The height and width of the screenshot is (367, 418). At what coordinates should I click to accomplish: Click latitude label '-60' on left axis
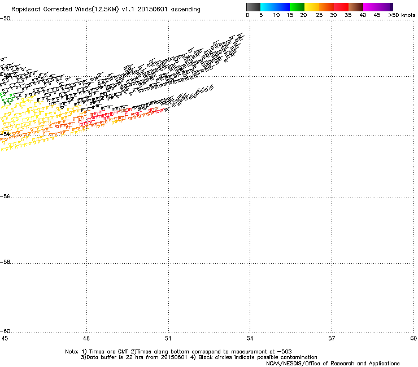tap(5, 331)
